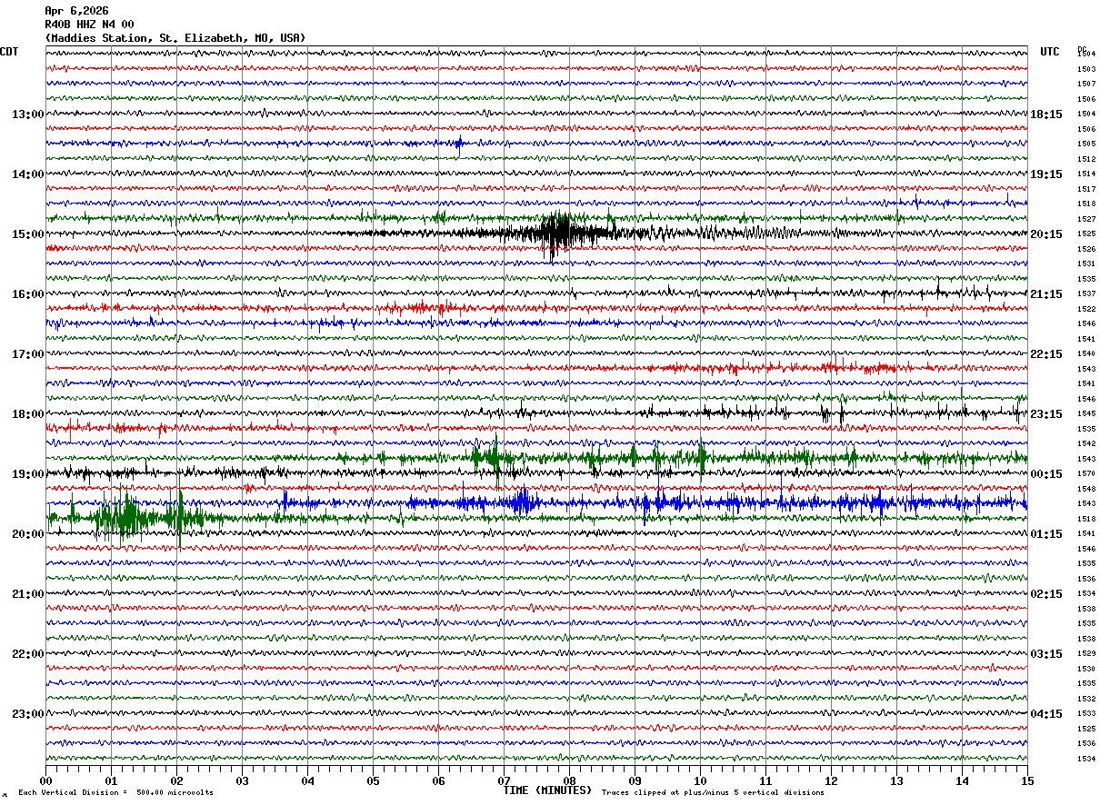Click the Apr 6,2026 date header
This screenshot has width=1100, height=805.
[76, 11]
